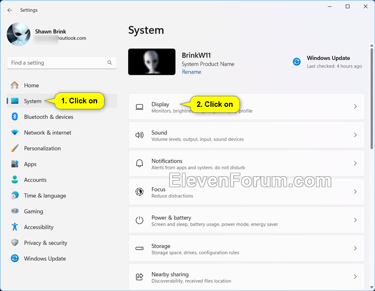Expand the Display row chevron
375x291 pixels.
355,107
